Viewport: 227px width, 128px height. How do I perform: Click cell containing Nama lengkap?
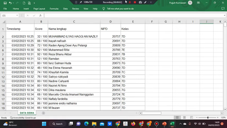click(74, 29)
